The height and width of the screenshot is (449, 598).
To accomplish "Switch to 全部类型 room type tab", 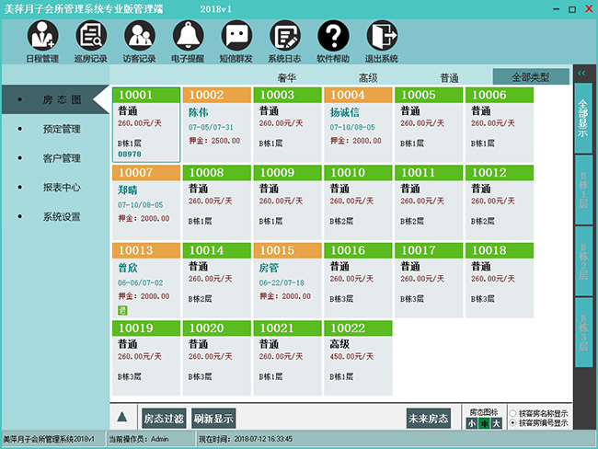I will 530,78.
